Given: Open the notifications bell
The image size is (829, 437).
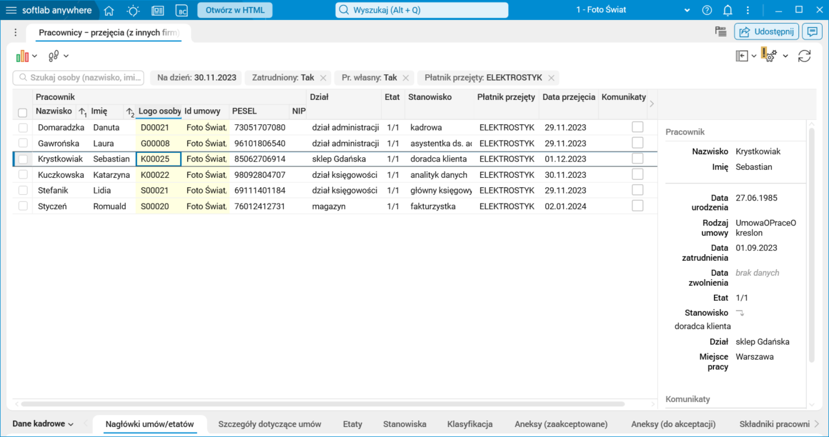Looking at the screenshot, I should [728, 10].
